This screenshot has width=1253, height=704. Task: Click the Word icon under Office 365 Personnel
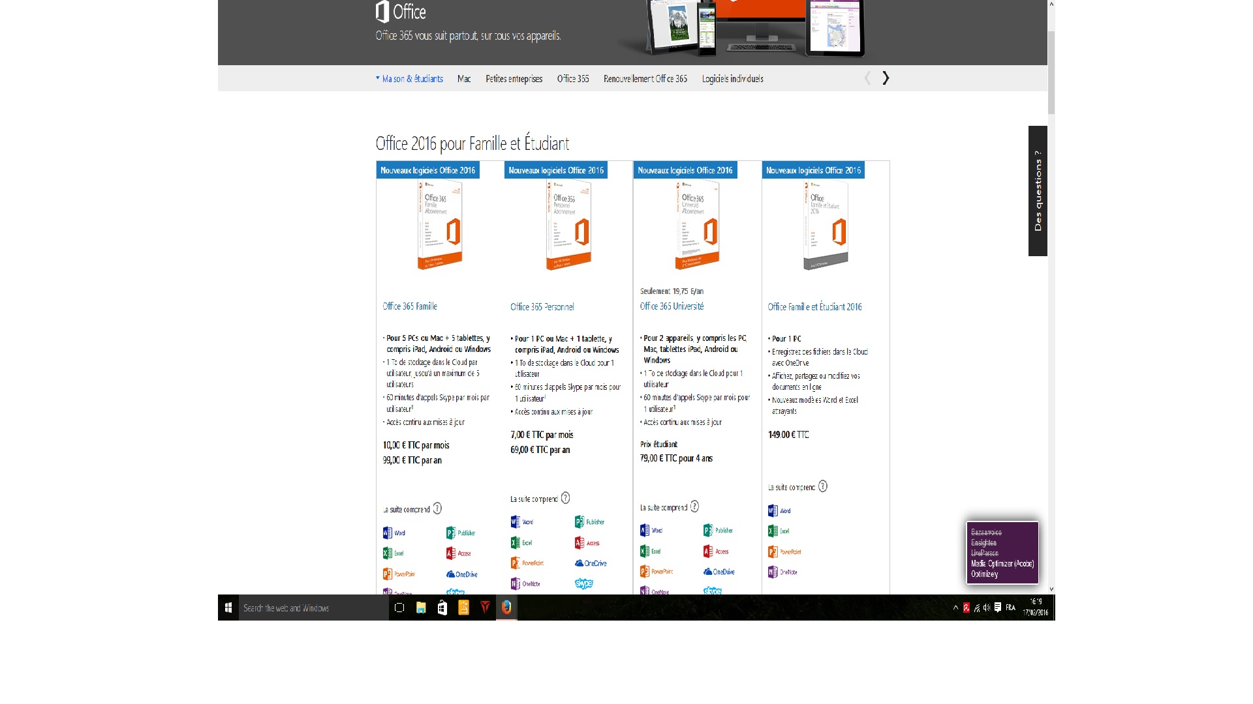[x=516, y=521]
